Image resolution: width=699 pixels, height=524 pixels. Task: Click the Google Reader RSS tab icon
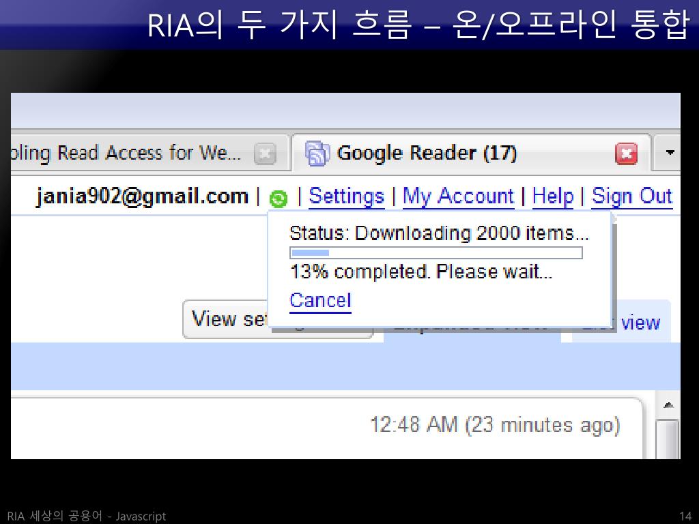point(317,154)
